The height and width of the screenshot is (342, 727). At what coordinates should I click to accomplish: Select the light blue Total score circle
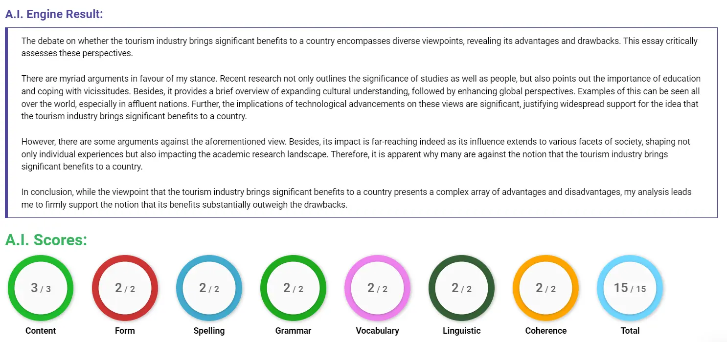click(630, 288)
